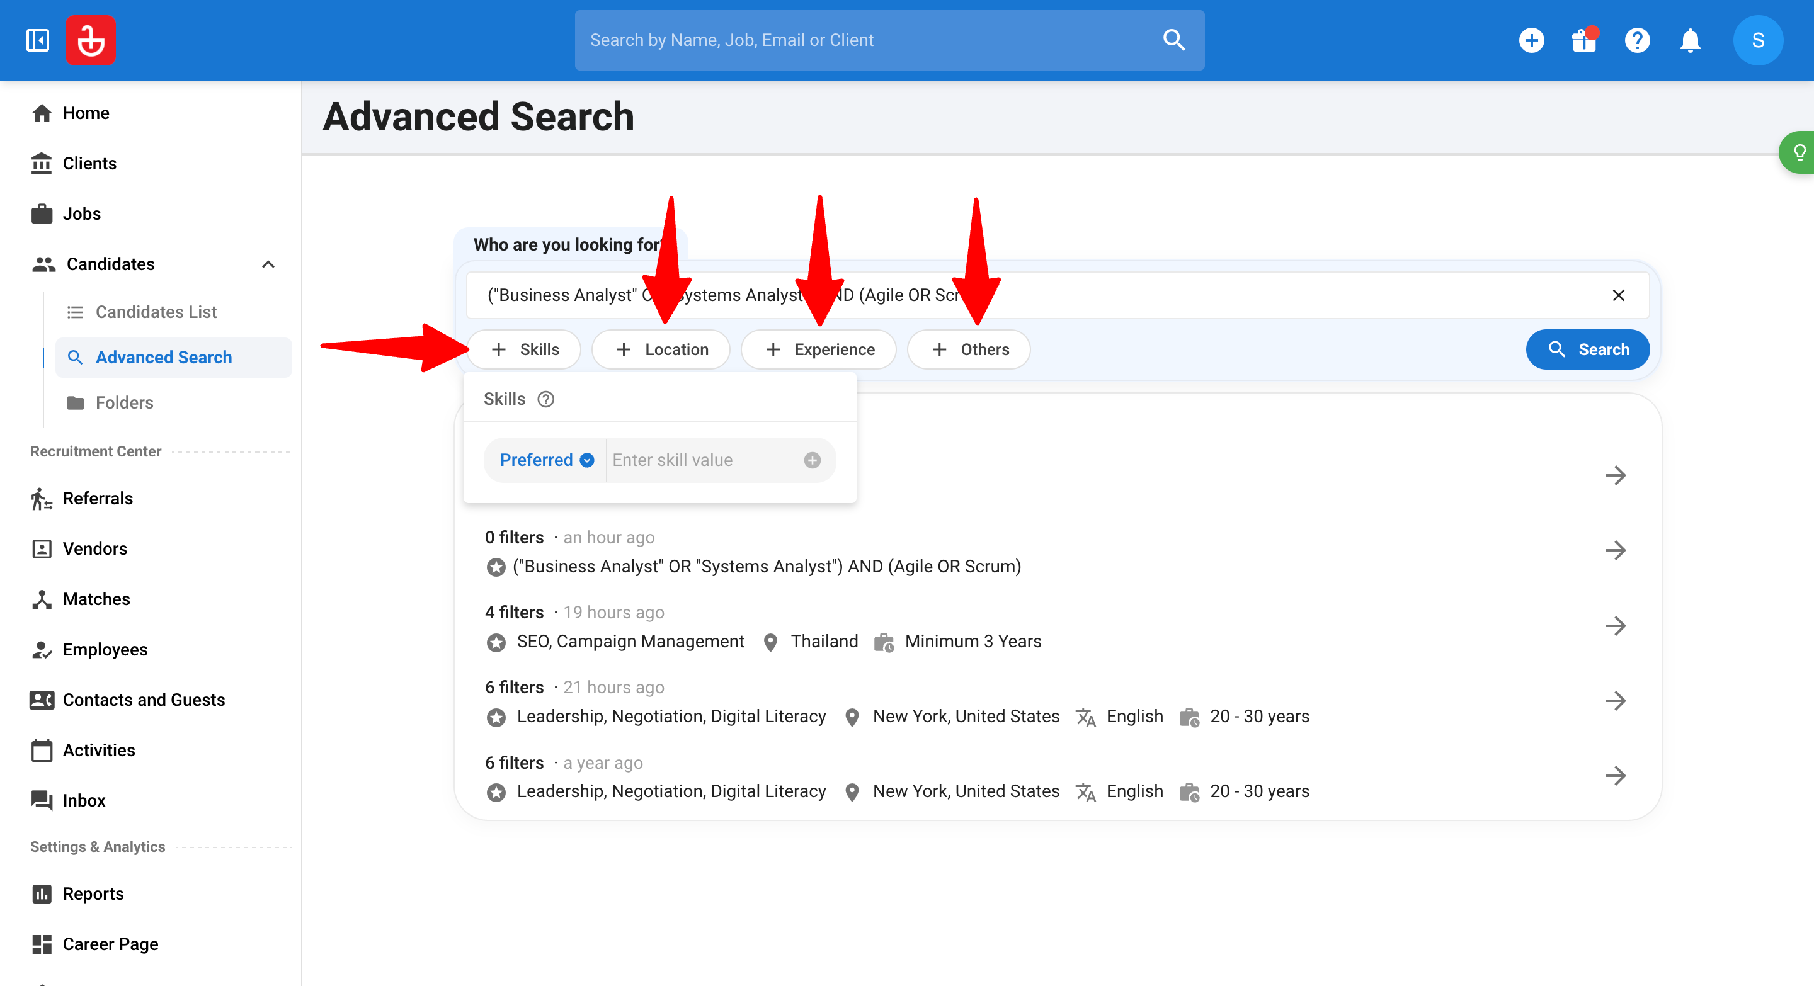
Task: Open Employees in sidebar
Action: pos(105,650)
